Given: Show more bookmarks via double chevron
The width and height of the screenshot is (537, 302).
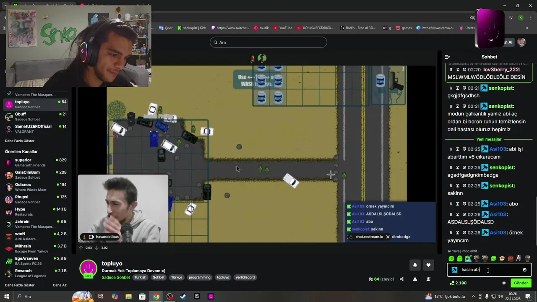Looking at the screenshot, I should 527,28.
